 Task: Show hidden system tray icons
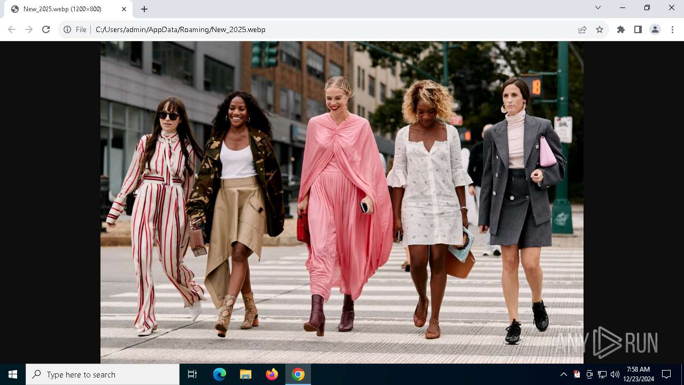click(x=563, y=374)
